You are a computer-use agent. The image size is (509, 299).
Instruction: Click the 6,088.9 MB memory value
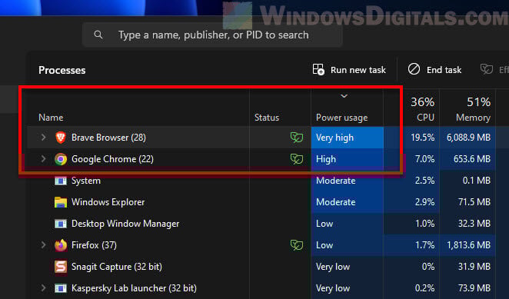pyautogui.click(x=468, y=138)
